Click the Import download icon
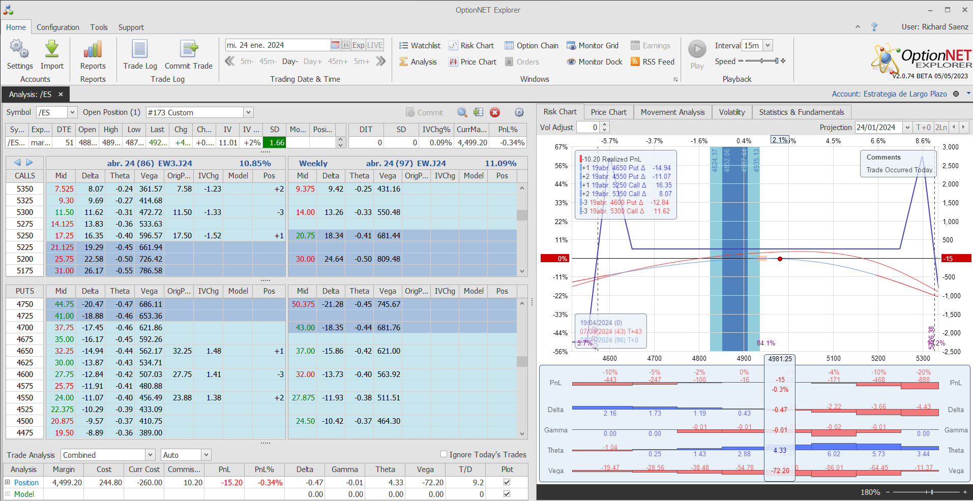This screenshot has height=501, width=973. (x=52, y=49)
